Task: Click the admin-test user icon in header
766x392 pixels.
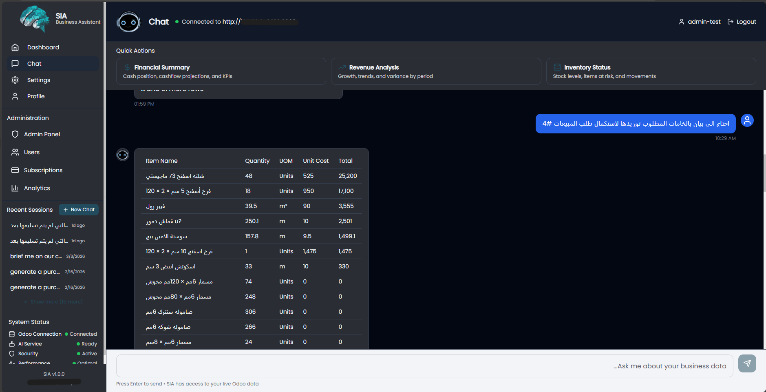Action: 681,22
